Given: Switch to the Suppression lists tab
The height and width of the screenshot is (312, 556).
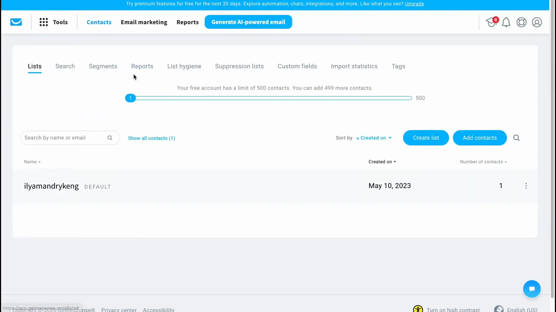Looking at the screenshot, I should [239, 66].
